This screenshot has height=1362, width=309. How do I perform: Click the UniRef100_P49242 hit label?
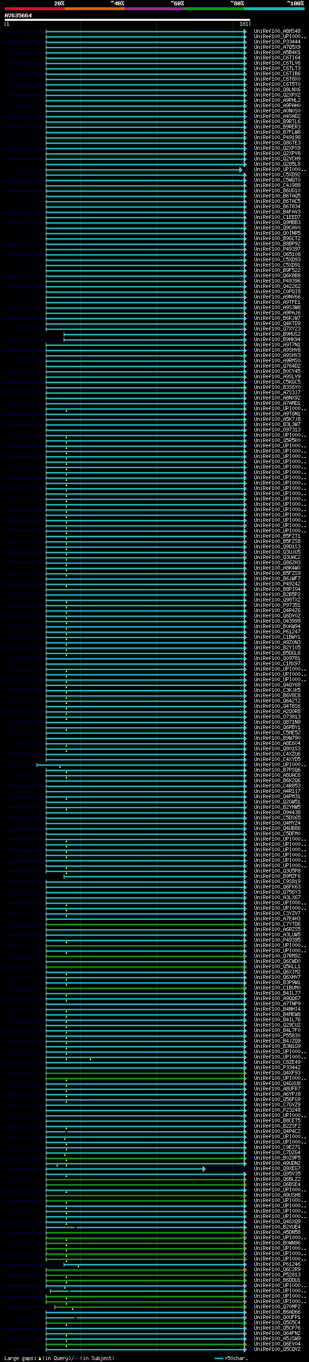click(277, 584)
